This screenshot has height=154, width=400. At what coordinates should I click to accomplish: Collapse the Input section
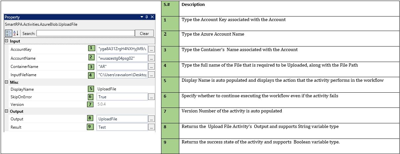click(6, 41)
